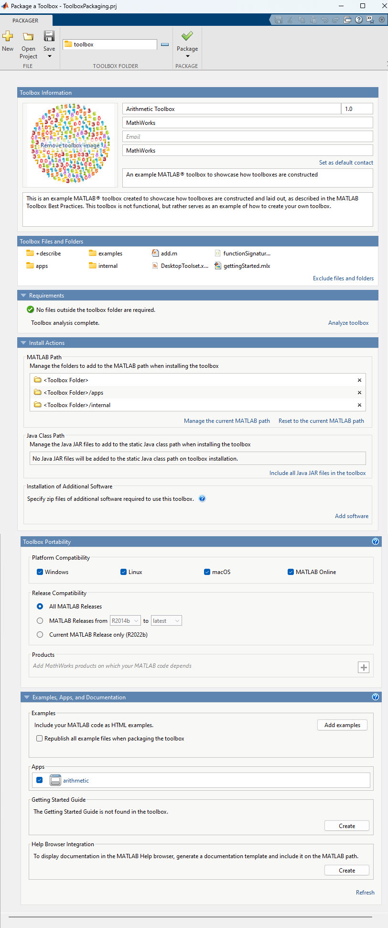Click the Email input field
This screenshot has height=928, width=388.
point(248,137)
